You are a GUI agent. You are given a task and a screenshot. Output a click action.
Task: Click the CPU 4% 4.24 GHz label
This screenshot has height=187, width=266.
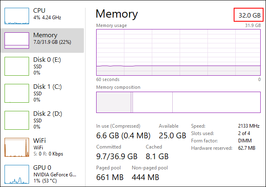(47, 18)
